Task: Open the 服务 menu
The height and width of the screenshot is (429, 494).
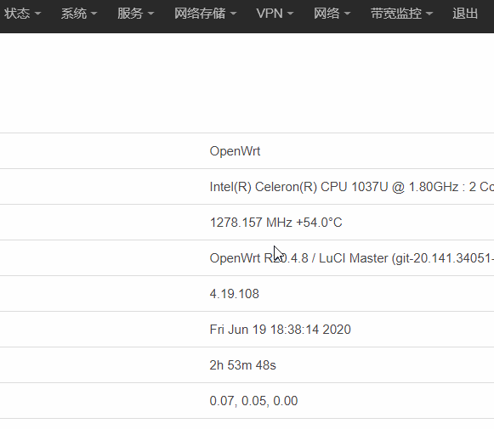Action: click(x=135, y=14)
